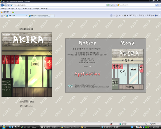The height and width of the screenshot is (129, 161).
Task: Click the AKIRA shop storefront image
Action: pyautogui.click(x=27, y=64)
